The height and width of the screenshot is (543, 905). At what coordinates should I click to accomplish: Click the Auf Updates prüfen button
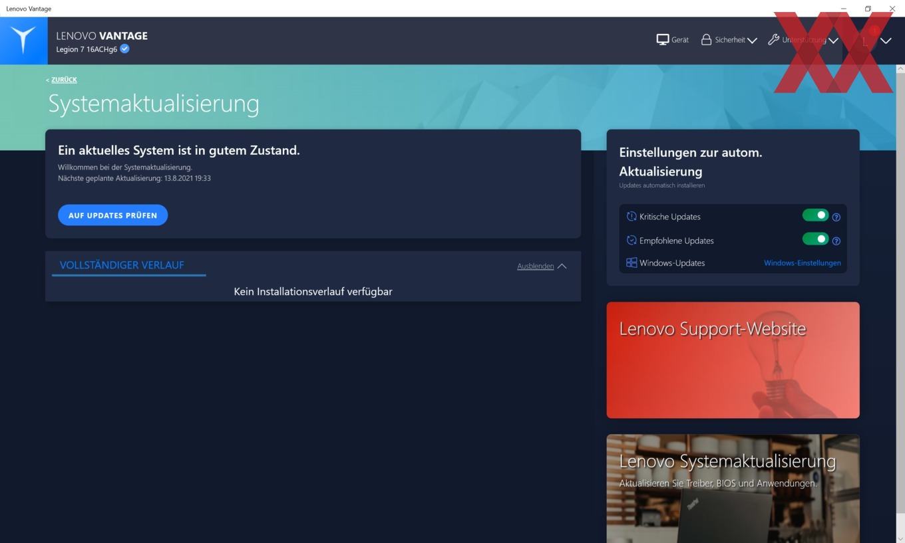(x=112, y=215)
